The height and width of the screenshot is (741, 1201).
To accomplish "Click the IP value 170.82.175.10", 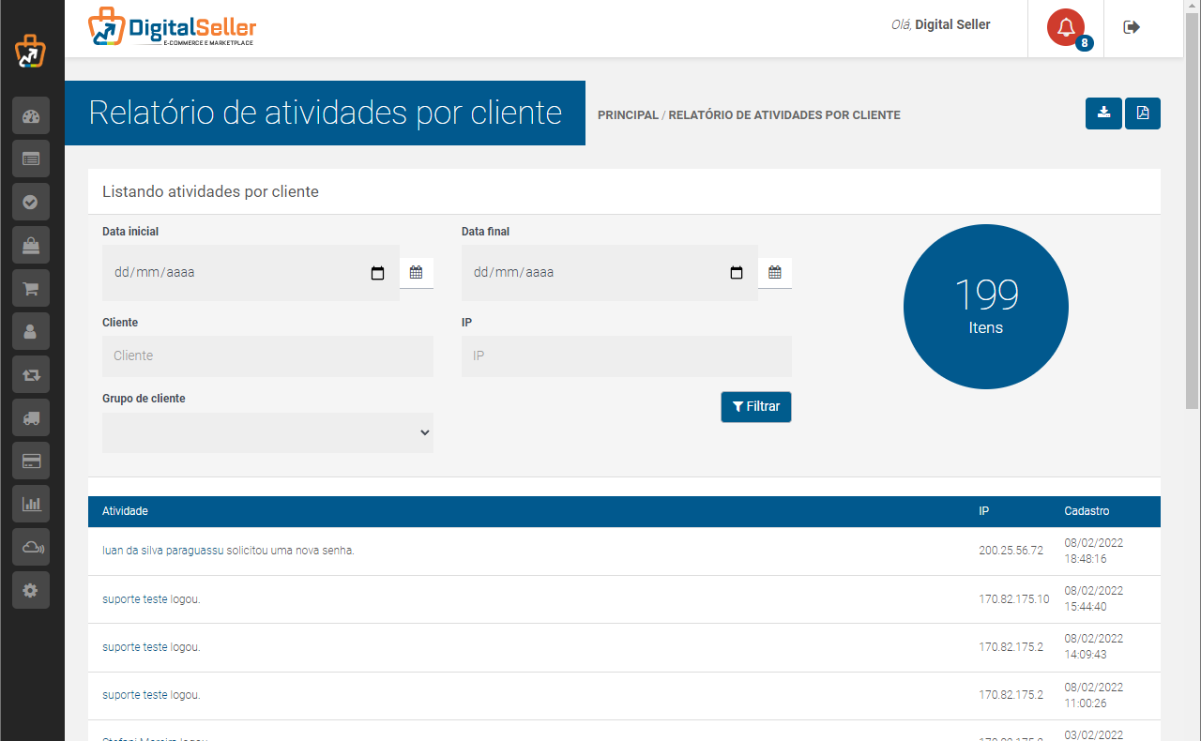I will point(1014,598).
